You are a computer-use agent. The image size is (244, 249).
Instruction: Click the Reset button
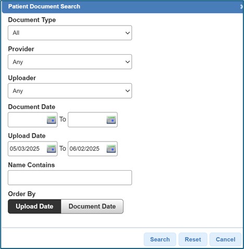pyautogui.click(x=193, y=240)
